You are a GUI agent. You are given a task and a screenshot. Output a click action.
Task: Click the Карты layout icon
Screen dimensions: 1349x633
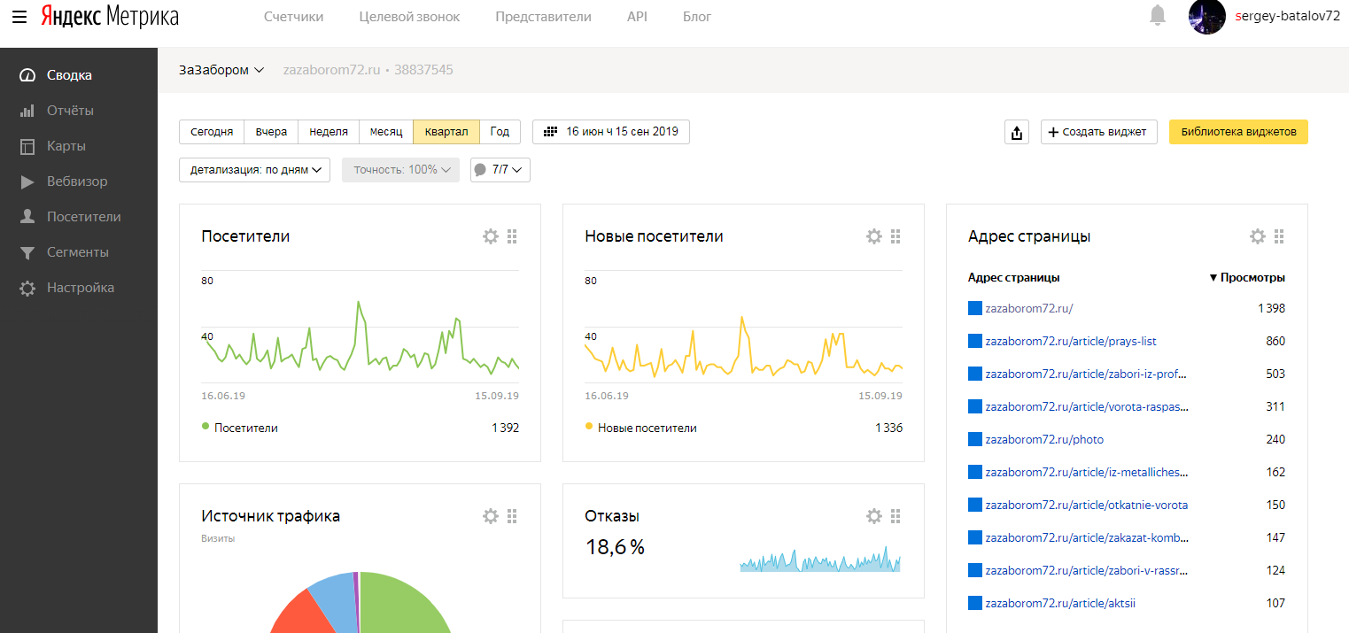tap(27, 146)
